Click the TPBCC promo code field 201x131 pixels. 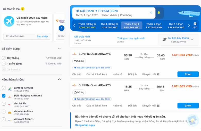coord(60,36)
